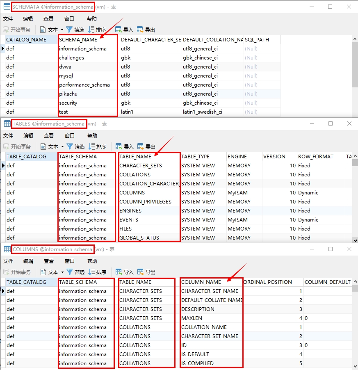Image resolution: width=358 pixels, height=370 pixels.
Task: Open the 文本 dropdown in TABLES window
Action: click(x=62, y=146)
